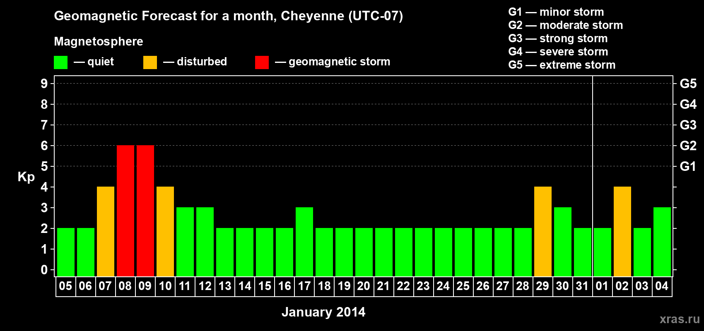Select the red bar for day 09

145,211
